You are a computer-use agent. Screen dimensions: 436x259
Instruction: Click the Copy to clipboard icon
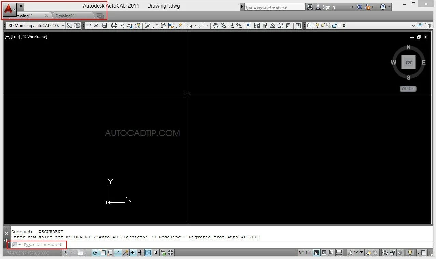point(155,26)
